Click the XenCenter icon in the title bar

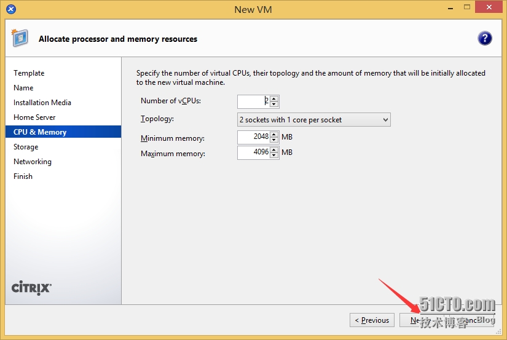pos(11,9)
